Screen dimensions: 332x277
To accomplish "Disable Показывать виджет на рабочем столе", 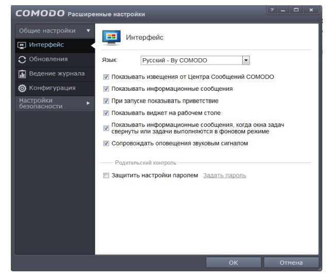I will pyautogui.click(x=106, y=113).
